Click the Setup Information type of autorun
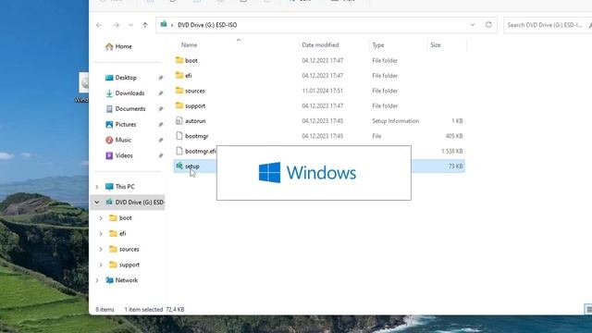The height and width of the screenshot is (333, 592). (395, 121)
